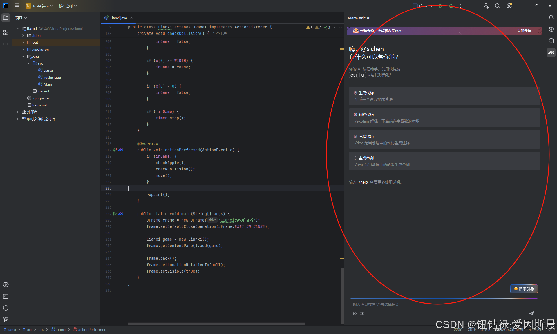Viewport: 557px width, 334px height.
Task: Toggle the Project tool window folder icon
Action: coord(6,18)
